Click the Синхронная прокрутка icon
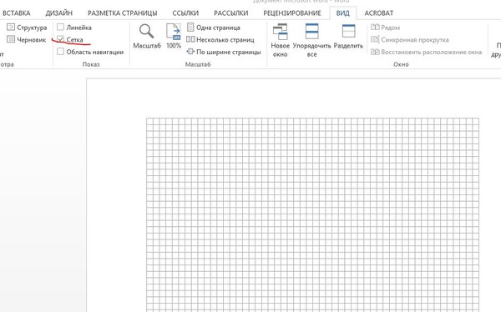 [375, 39]
